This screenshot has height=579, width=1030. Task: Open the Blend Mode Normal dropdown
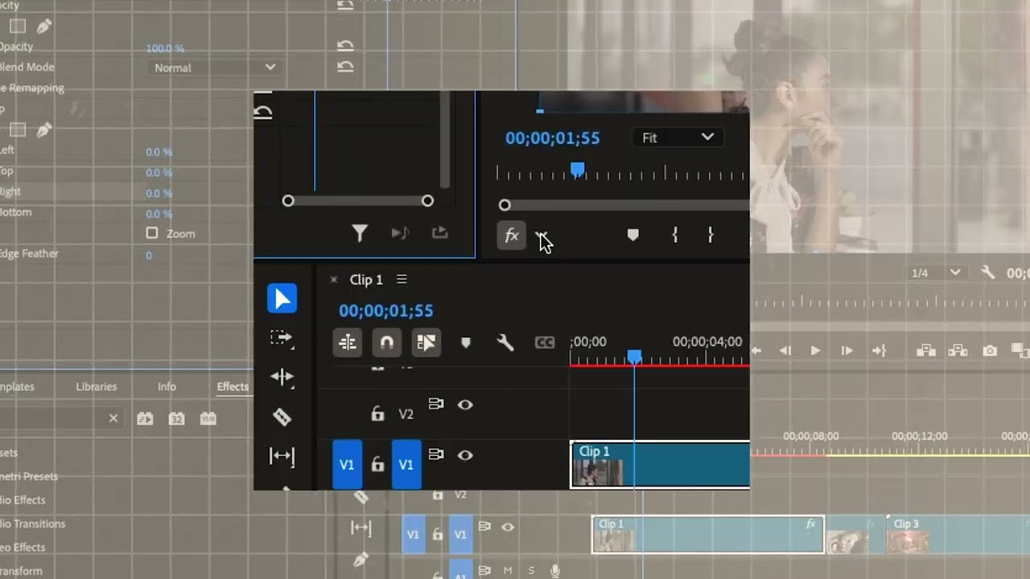click(216, 68)
